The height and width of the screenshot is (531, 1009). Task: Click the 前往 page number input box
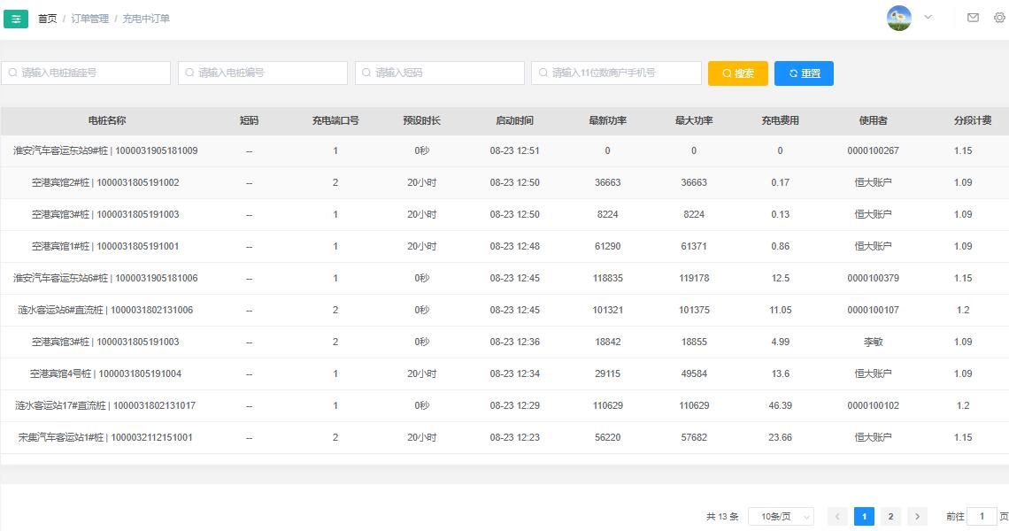pyautogui.click(x=982, y=516)
